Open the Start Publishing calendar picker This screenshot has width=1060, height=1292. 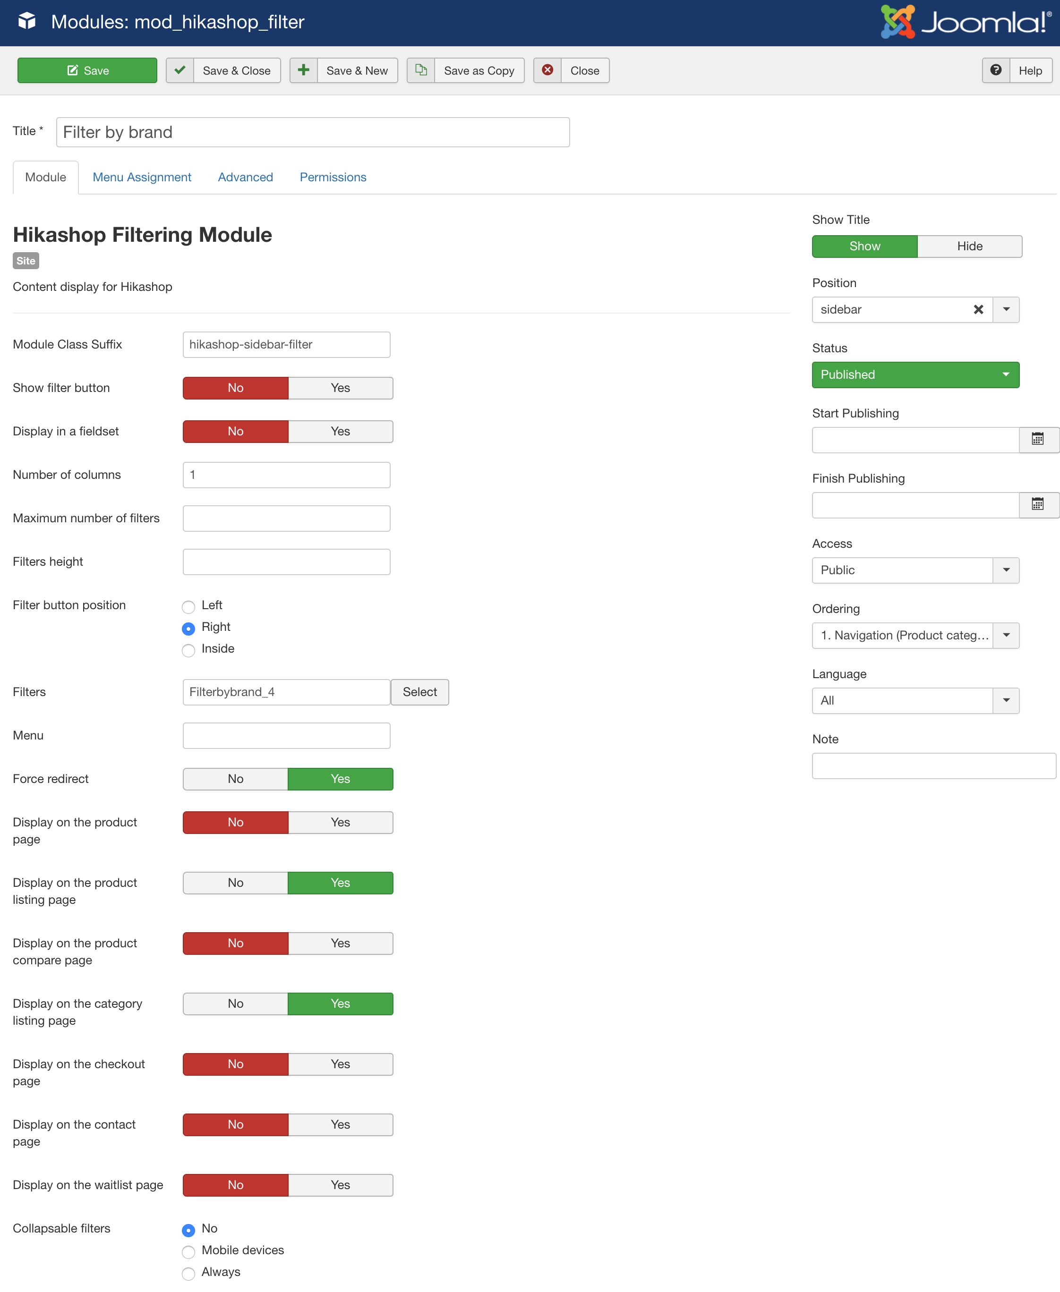1037,440
